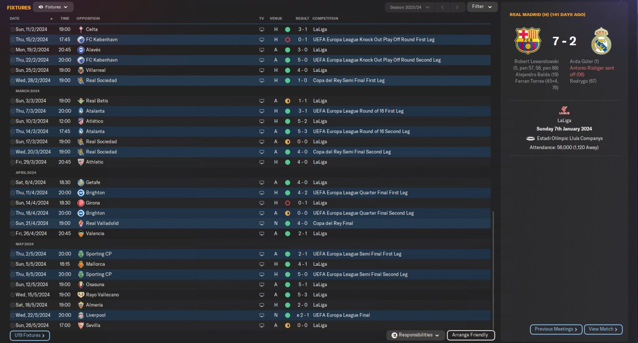Toggle row selector for Sun, 11/2/2024

12,29
